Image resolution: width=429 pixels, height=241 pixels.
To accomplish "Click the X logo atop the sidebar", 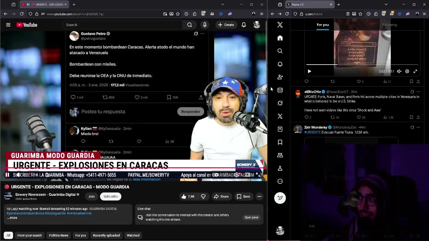I will point(280,25).
